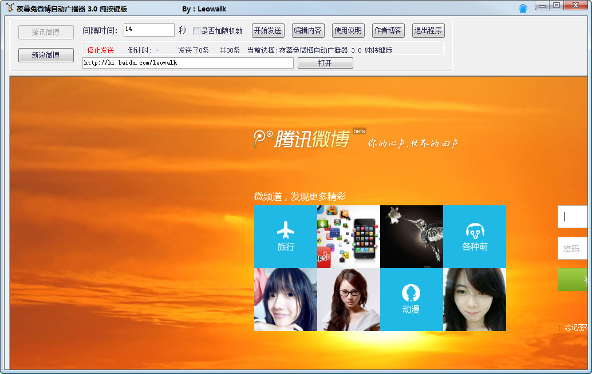Click the beta badge beside the logo
592x374 pixels.
(x=360, y=131)
